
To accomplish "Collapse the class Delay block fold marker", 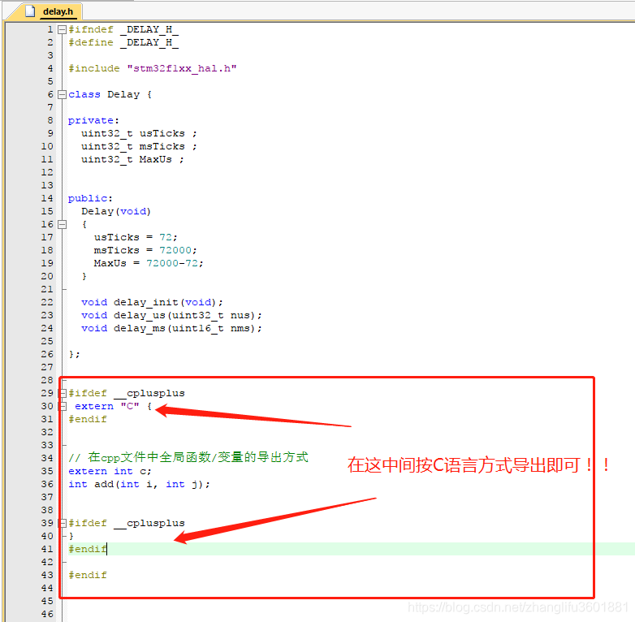I will tap(62, 94).
